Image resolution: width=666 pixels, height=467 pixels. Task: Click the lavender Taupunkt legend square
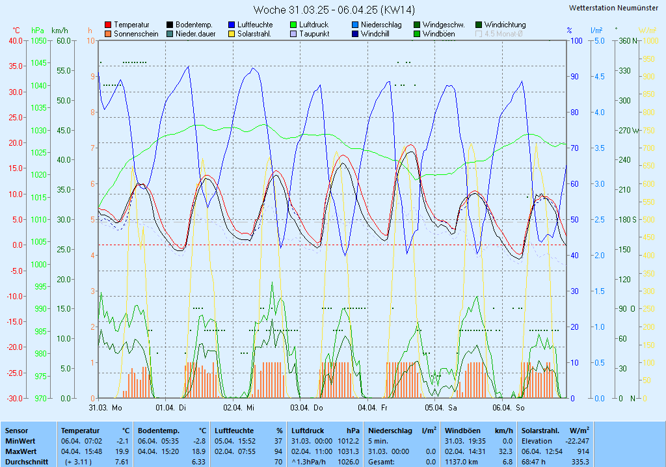tap(293, 34)
